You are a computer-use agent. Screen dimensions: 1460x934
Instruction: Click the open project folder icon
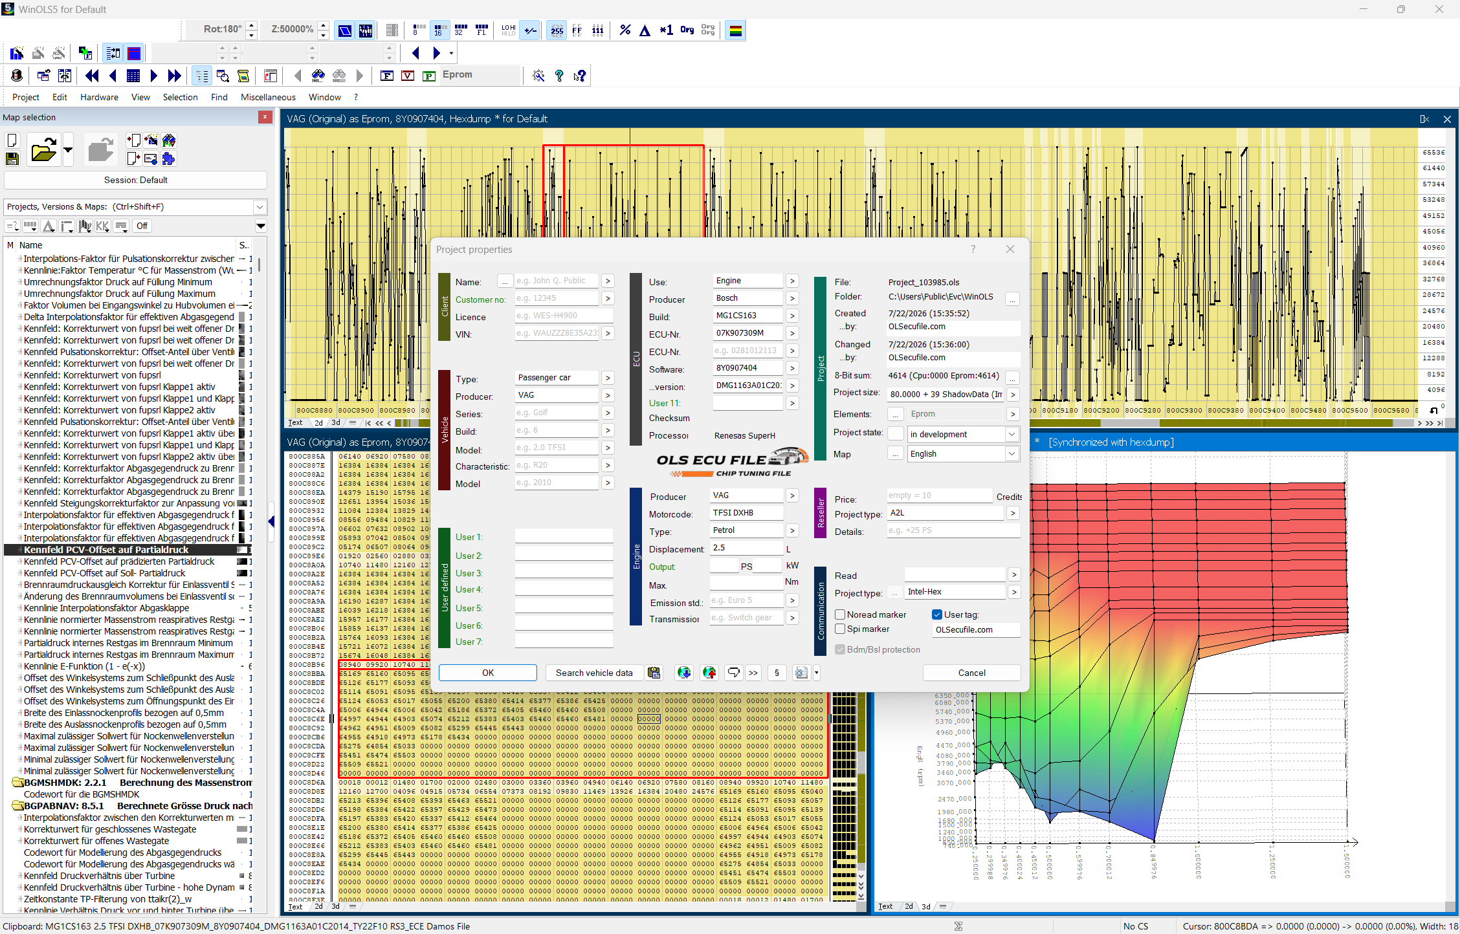[43, 150]
